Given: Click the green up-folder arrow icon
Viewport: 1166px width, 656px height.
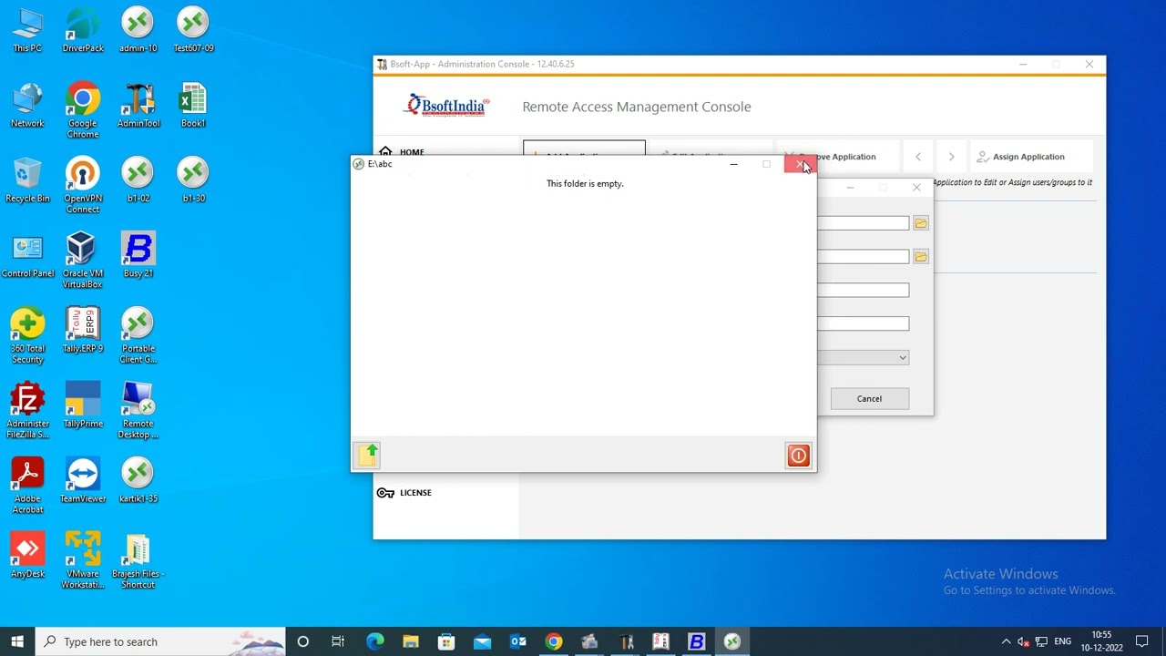Looking at the screenshot, I should pos(368,456).
